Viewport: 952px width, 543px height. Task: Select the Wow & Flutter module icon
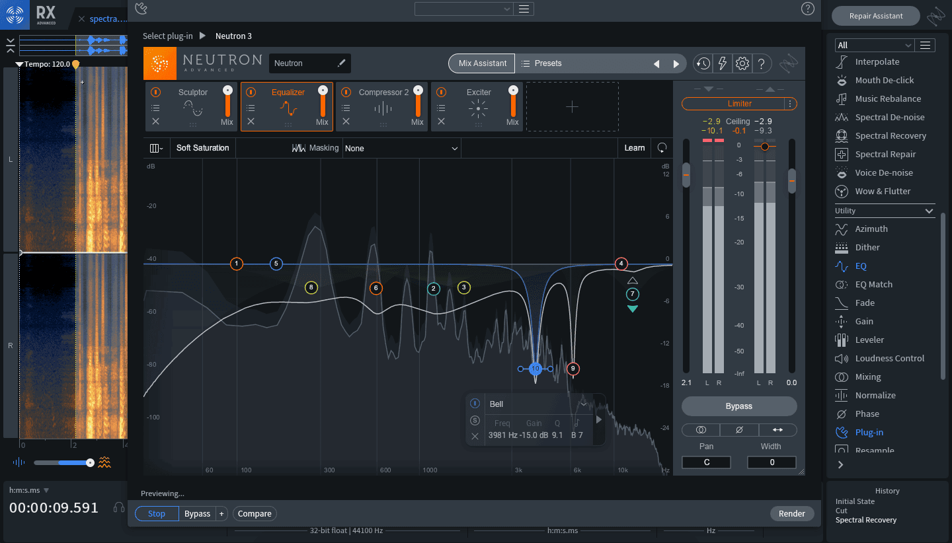coord(842,191)
